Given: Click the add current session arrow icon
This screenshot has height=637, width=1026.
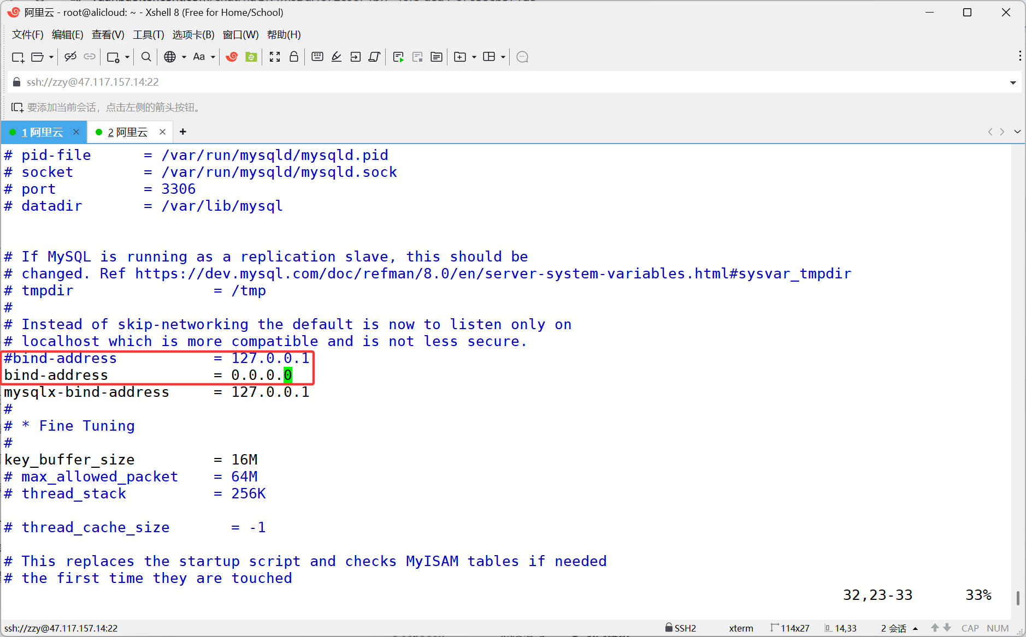Looking at the screenshot, I should 17,108.
